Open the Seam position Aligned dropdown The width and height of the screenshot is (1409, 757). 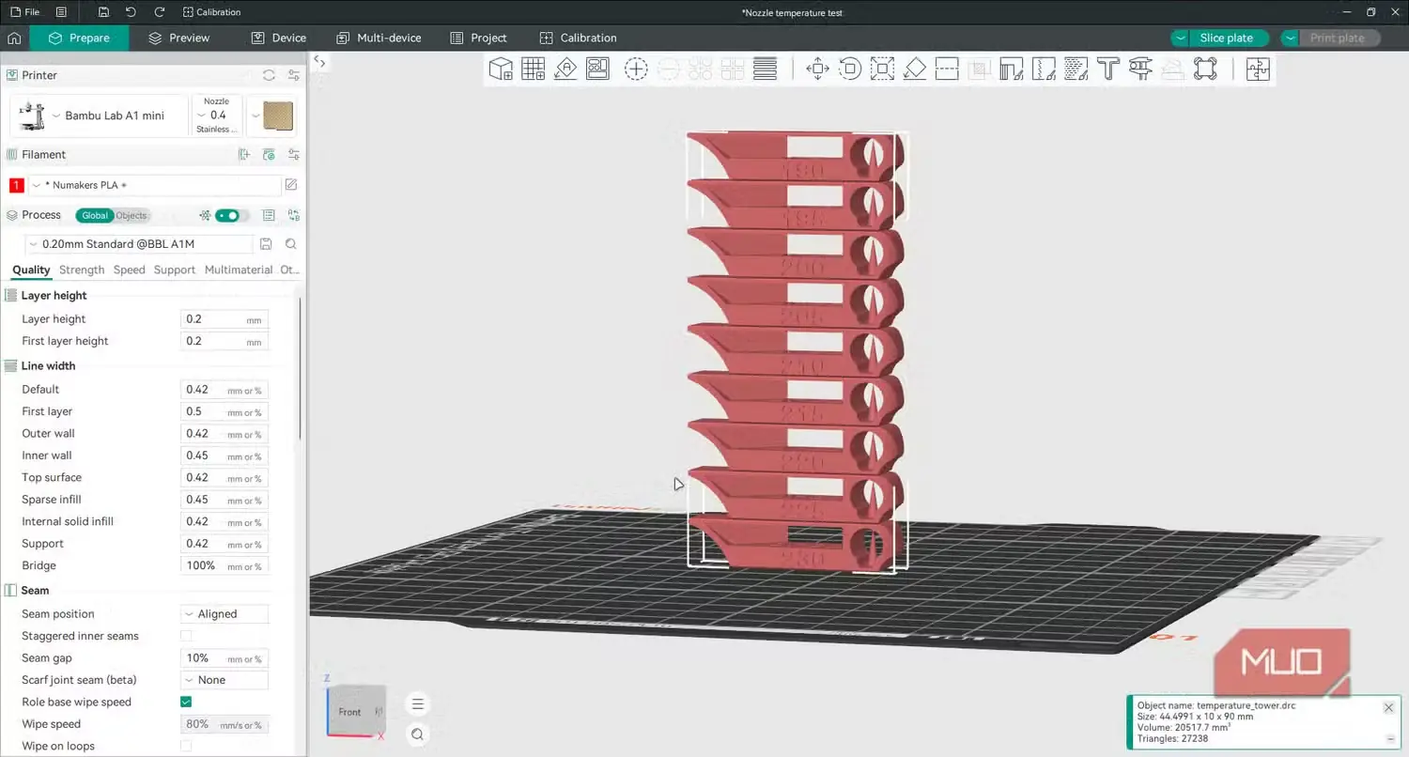[224, 614]
